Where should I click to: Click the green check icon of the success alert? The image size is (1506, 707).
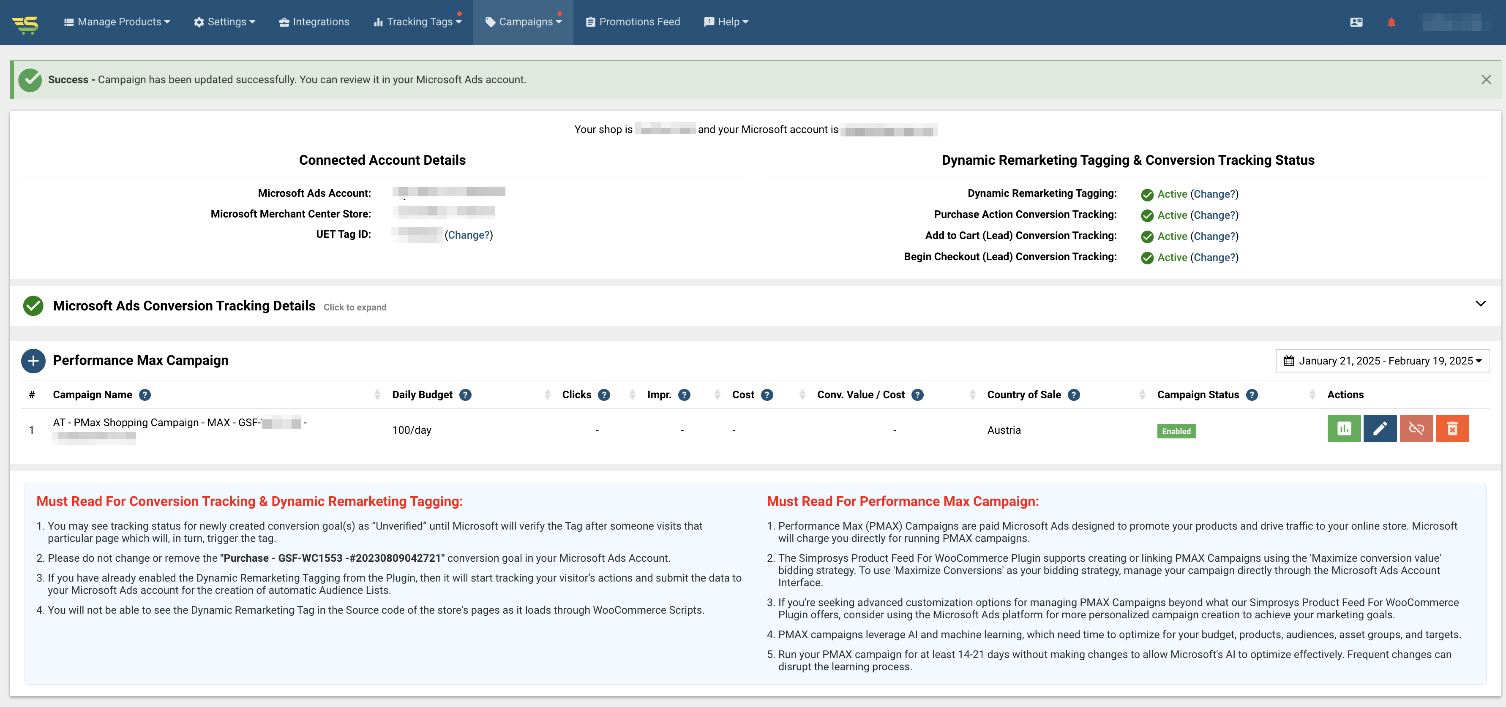tap(30, 80)
